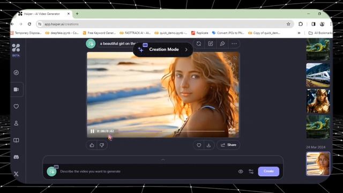This screenshot has height=193, width=343.
Task: Open the browser profile avatar
Action: pos(322,24)
